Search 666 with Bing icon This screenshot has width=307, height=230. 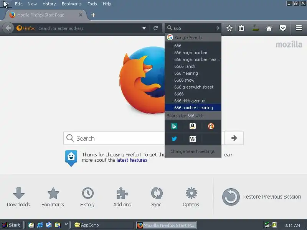click(x=174, y=126)
